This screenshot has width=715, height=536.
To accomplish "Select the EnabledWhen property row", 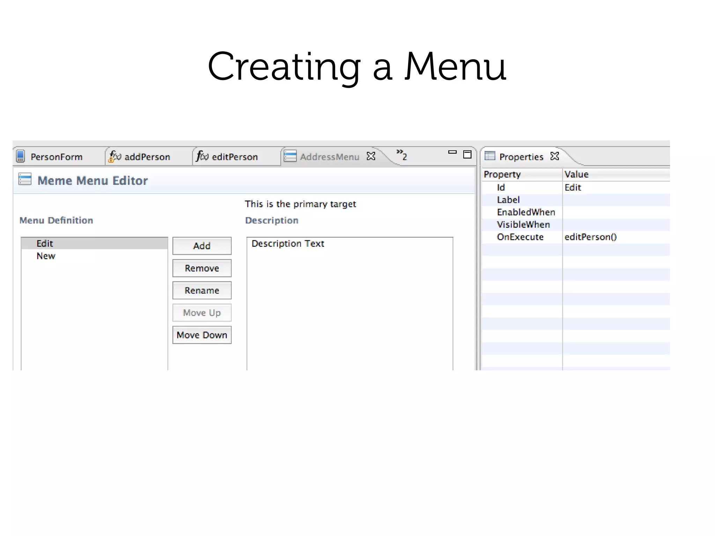I will (576, 212).
